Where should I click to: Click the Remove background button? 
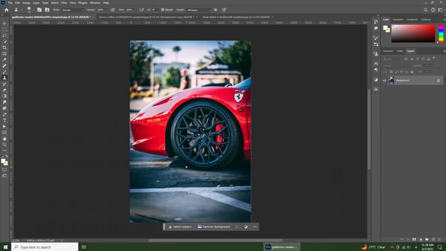point(214,226)
